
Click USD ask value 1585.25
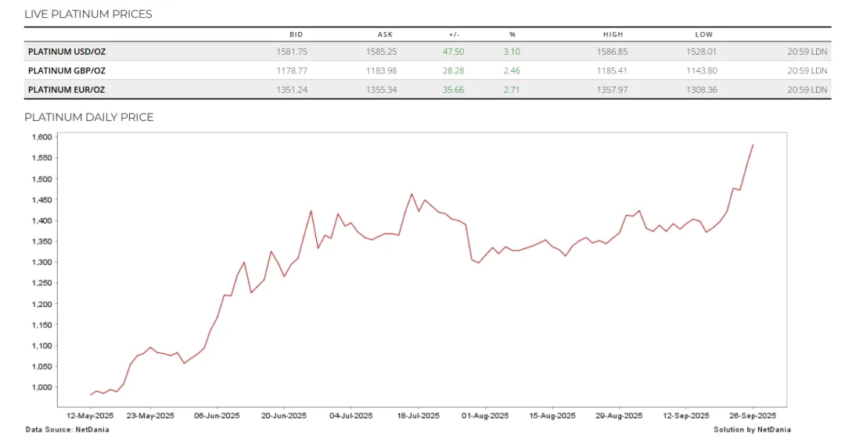tap(382, 52)
